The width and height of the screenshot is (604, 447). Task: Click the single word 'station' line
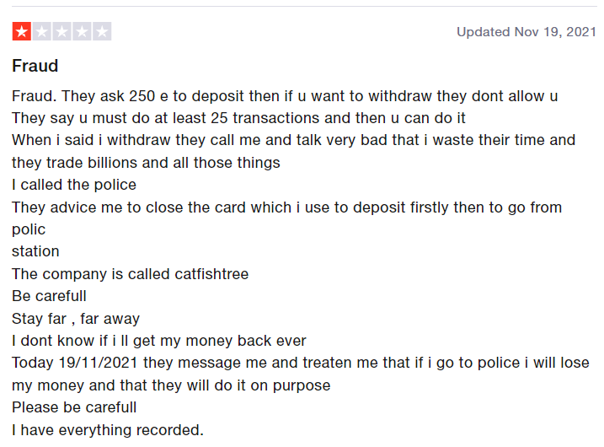coord(35,251)
